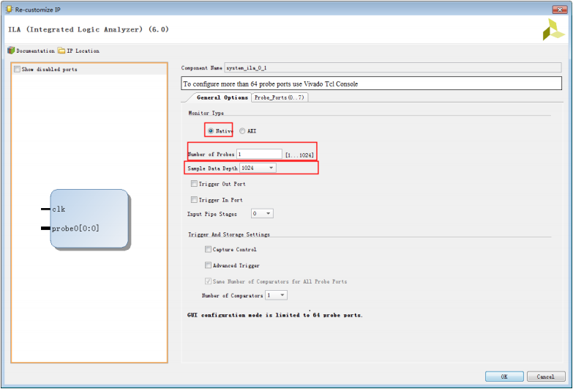Enable Show disabled ports checkbox
573x389 pixels.
17,69
